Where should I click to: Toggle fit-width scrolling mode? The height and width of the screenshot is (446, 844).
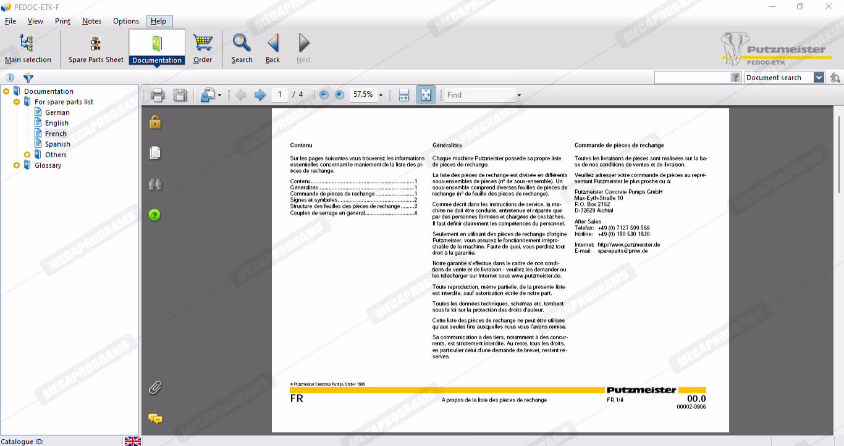(403, 95)
